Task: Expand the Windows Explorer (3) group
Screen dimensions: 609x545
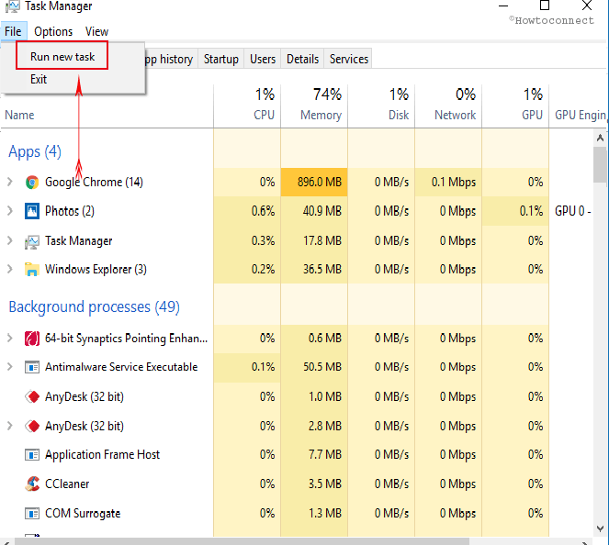Action: 10,269
